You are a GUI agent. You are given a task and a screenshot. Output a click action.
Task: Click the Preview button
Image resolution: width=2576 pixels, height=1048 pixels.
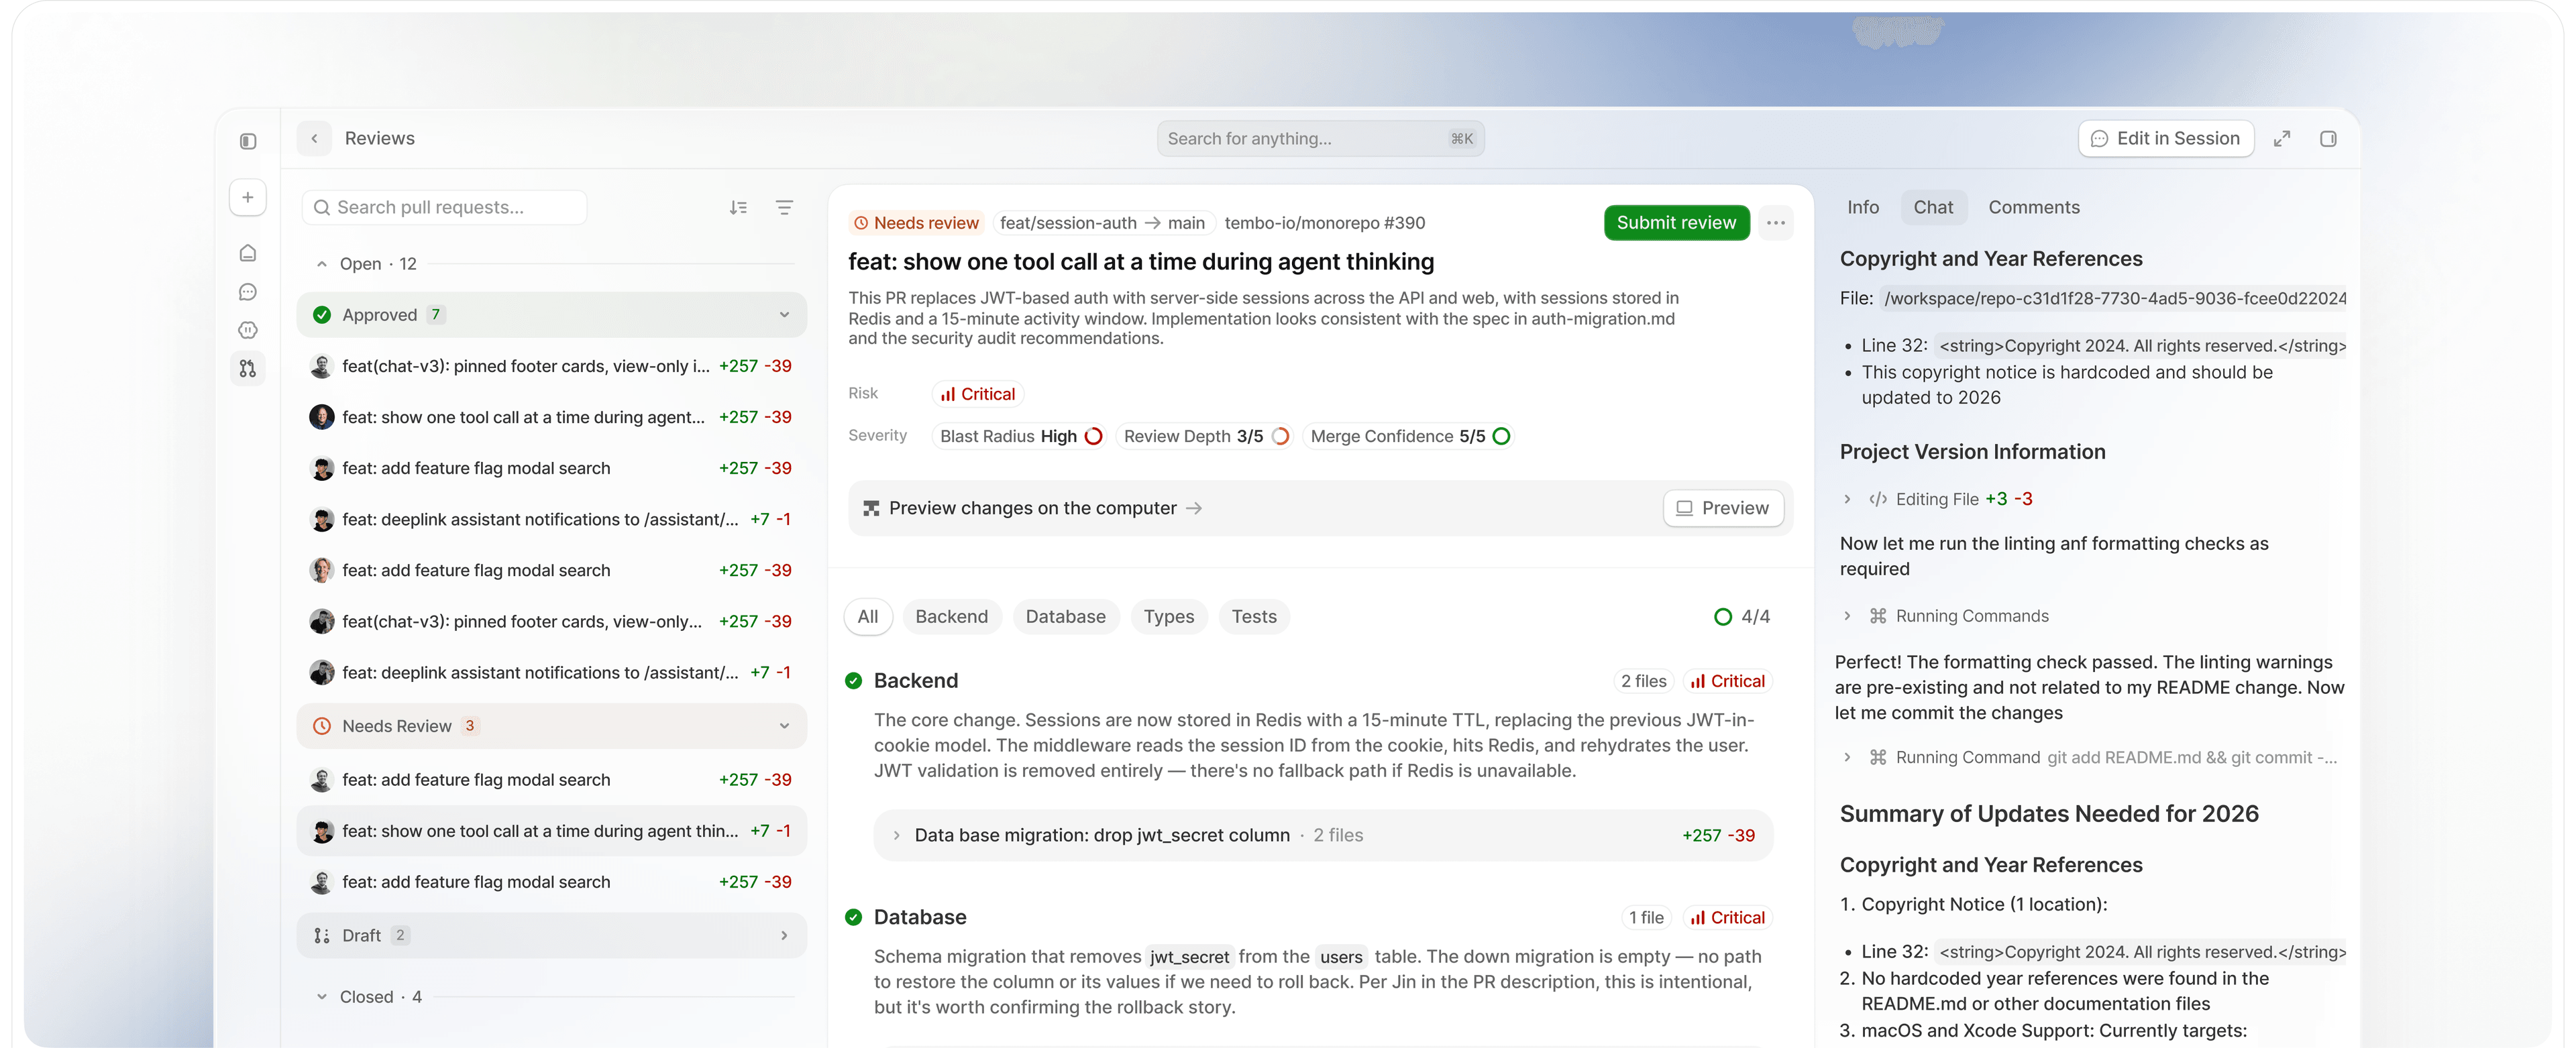[x=1723, y=508]
